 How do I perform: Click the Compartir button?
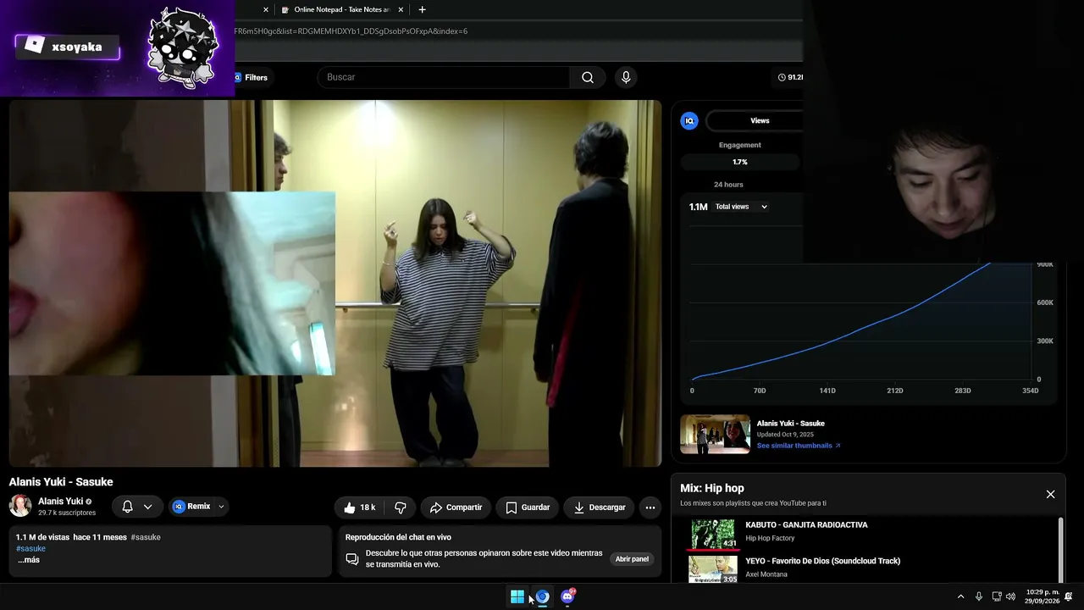pyautogui.click(x=456, y=507)
